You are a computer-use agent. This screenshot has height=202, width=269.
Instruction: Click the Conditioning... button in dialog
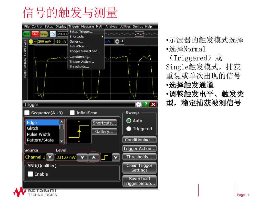point(139,140)
